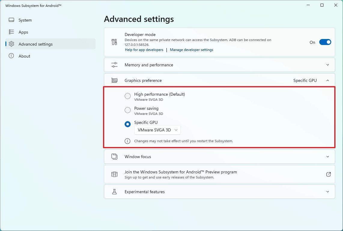
Task: Expand the Window focus section
Action: pos(328,156)
